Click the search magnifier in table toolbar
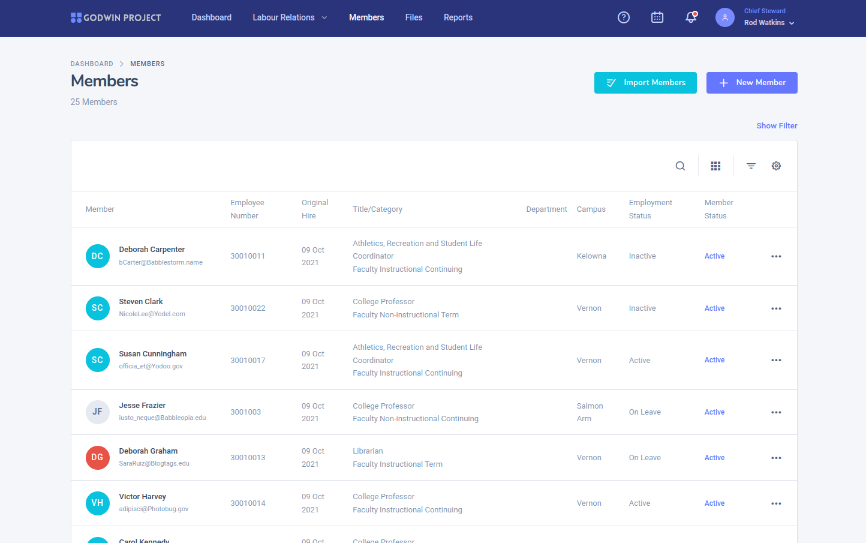This screenshot has height=543, width=866. [680, 166]
